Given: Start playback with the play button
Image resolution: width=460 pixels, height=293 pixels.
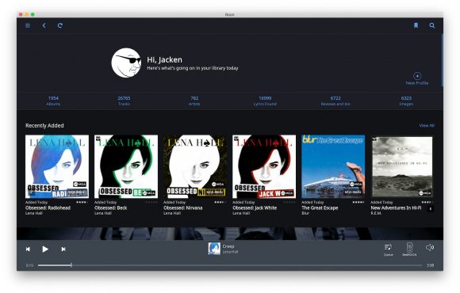Looking at the screenshot, I should [45, 249].
